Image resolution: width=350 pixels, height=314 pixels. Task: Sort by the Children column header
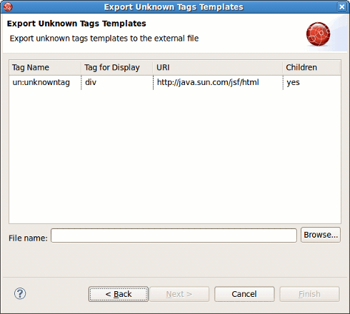tap(311, 68)
